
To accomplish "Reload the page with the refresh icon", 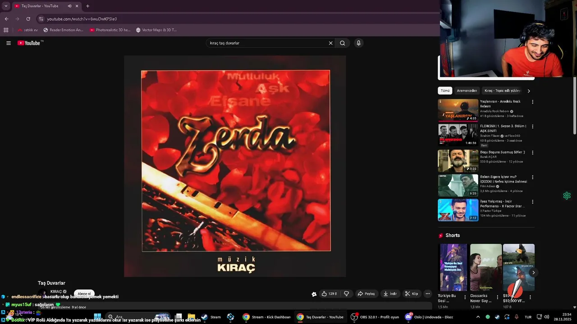I will [28, 19].
